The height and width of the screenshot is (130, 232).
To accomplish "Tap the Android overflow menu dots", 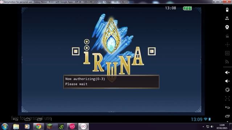I will click(51, 120).
